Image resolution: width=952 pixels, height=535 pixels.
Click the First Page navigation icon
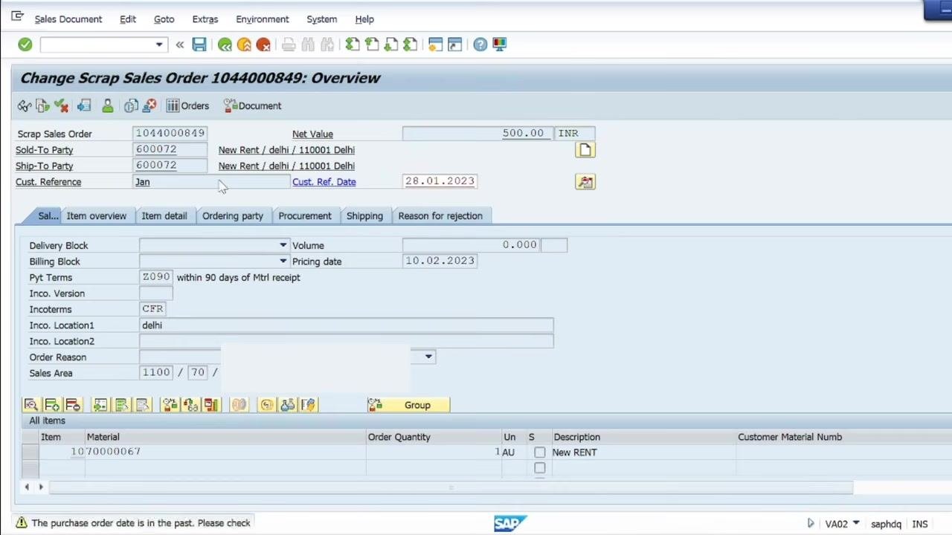click(353, 45)
